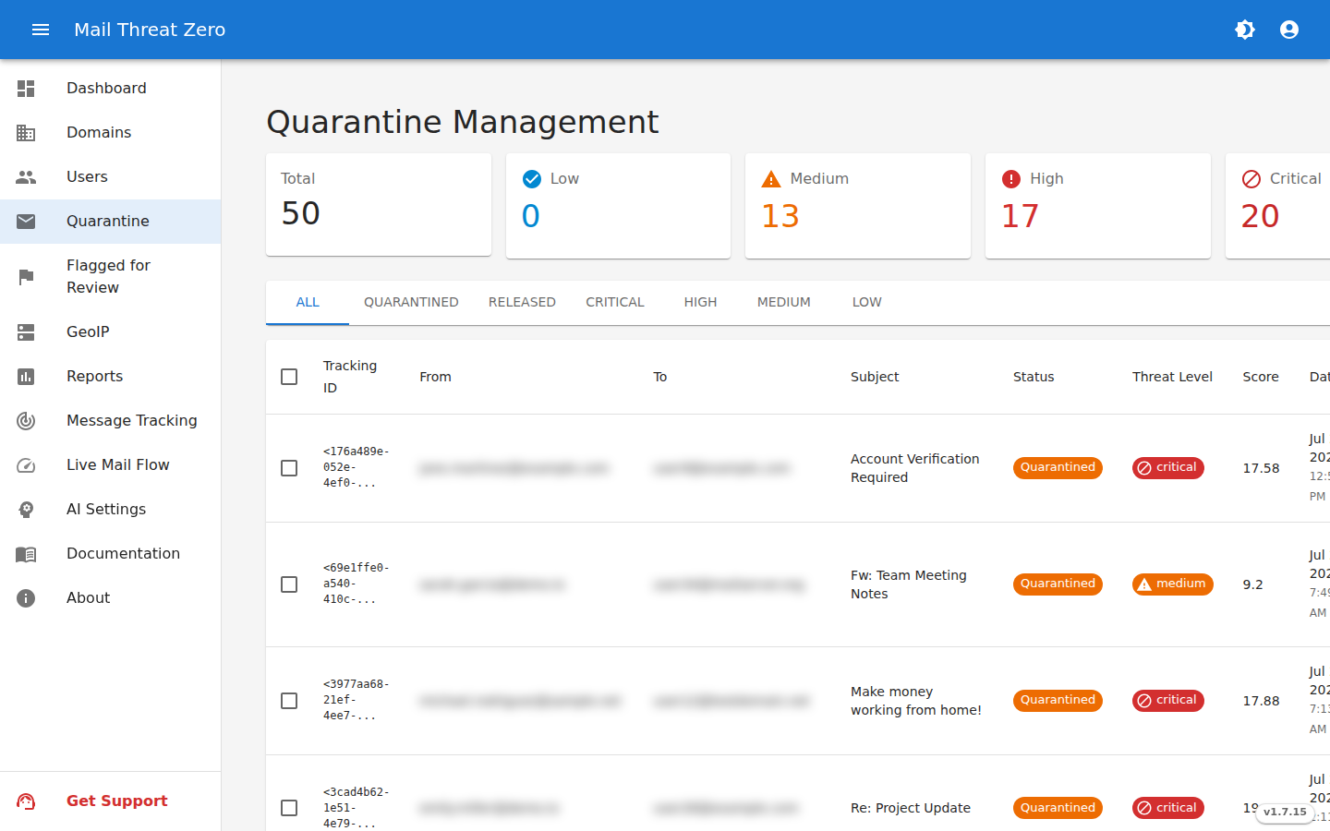Viewport: 1330px width, 831px height.
Task: Click the GeoIP server icon
Action: coord(26,332)
